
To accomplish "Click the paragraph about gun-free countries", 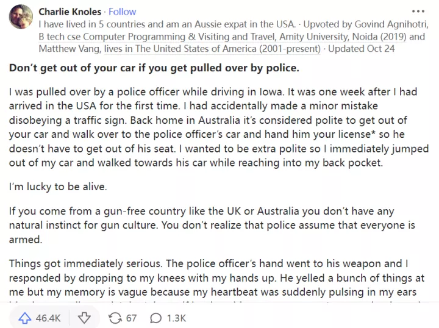I will (211, 226).
